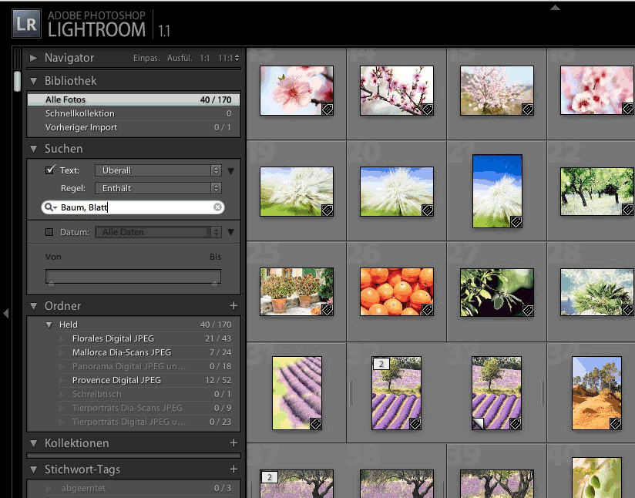Image resolution: width=635 pixels, height=498 pixels.
Task: Open the 11:1 zoom level popup
Action: 228,59
